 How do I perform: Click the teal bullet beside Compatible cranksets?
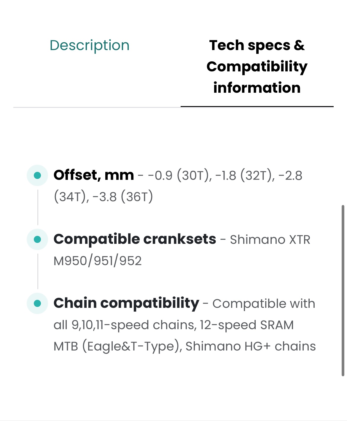tap(37, 239)
